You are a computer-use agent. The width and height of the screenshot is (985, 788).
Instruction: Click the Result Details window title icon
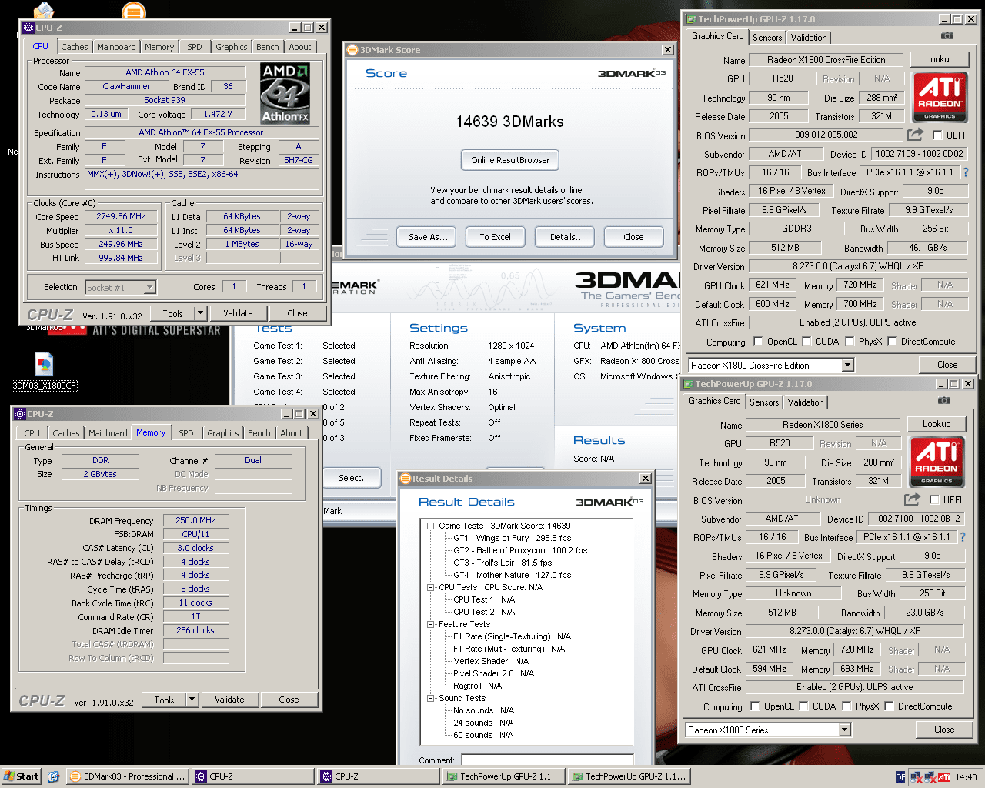point(406,479)
